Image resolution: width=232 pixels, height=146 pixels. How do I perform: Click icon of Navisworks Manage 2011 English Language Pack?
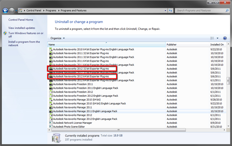pyautogui.click(x=51, y=111)
